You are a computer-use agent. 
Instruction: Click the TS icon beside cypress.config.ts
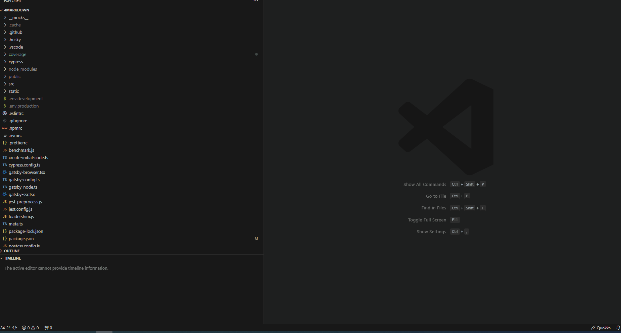click(x=5, y=165)
